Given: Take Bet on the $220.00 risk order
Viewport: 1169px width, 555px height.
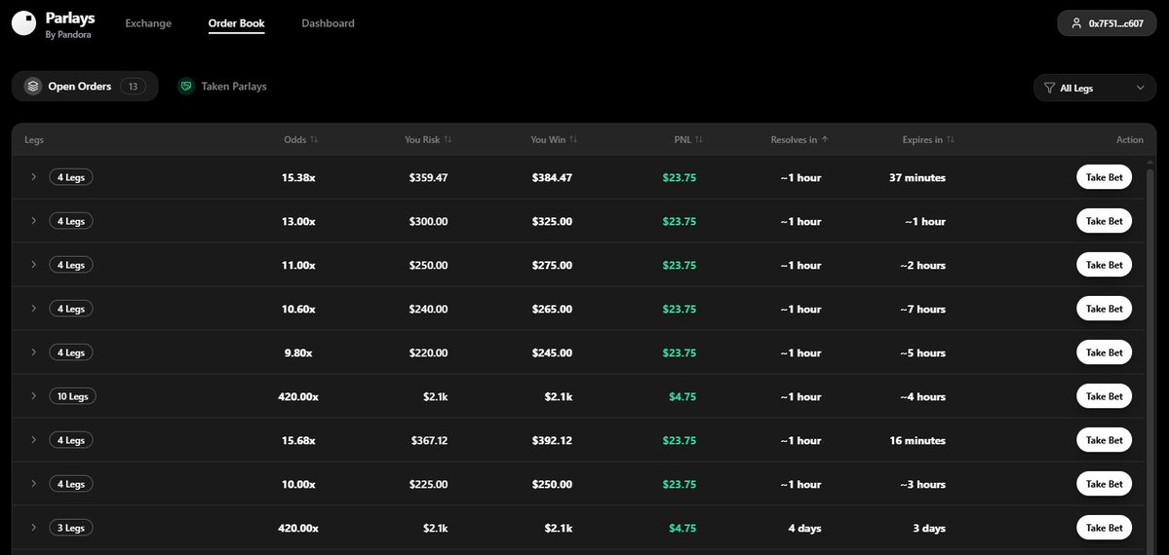Looking at the screenshot, I should 1104,352.
